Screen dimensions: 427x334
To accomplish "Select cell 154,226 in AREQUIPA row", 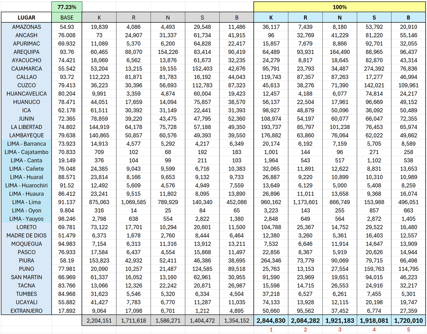I will [168, 52].
